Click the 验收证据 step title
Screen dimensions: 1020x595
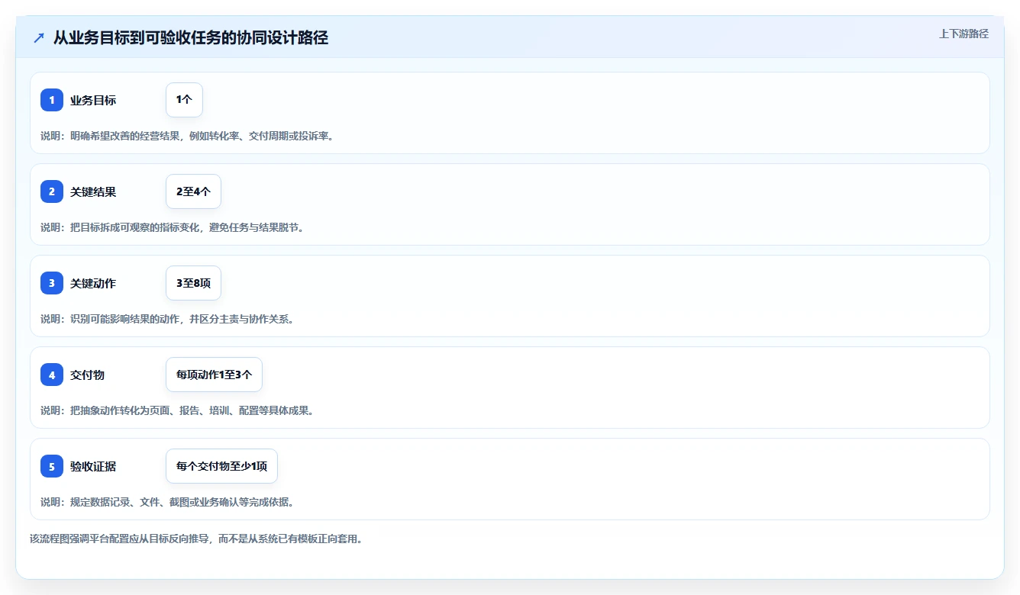93,466
